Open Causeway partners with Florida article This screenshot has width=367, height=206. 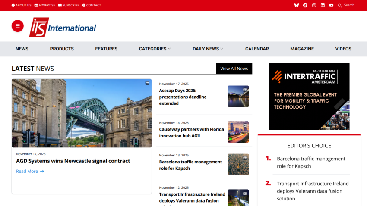pos(191,132)
